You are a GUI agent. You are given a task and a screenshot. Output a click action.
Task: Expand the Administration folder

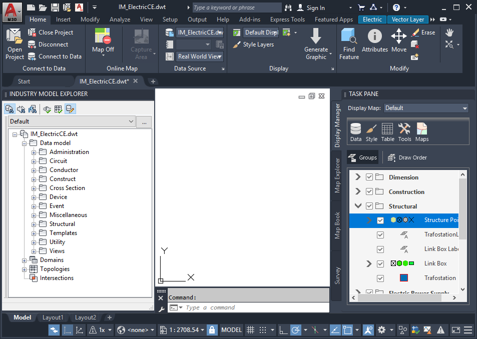pyautogui.click(x=34, y=152)
